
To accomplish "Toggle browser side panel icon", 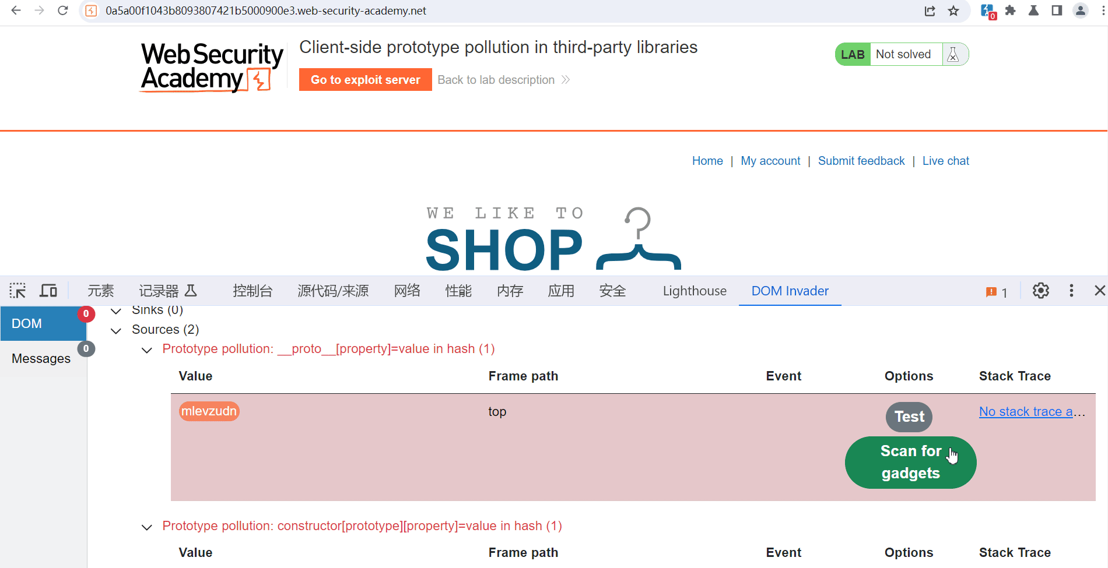I will (1057, 10).
